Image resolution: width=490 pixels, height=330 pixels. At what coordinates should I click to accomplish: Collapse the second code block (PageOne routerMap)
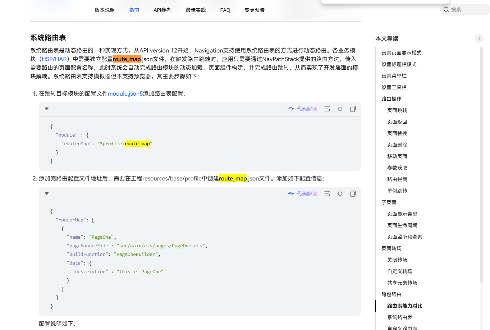(x=47, y=193)
